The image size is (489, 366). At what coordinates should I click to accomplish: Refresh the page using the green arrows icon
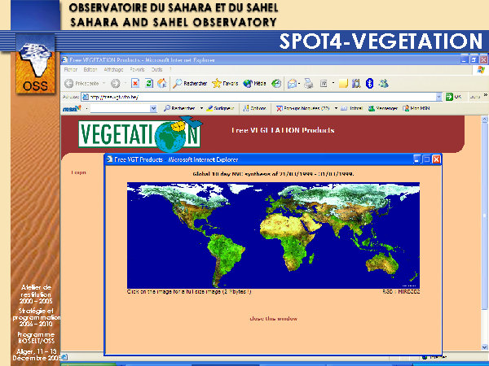tap(149, 84)
